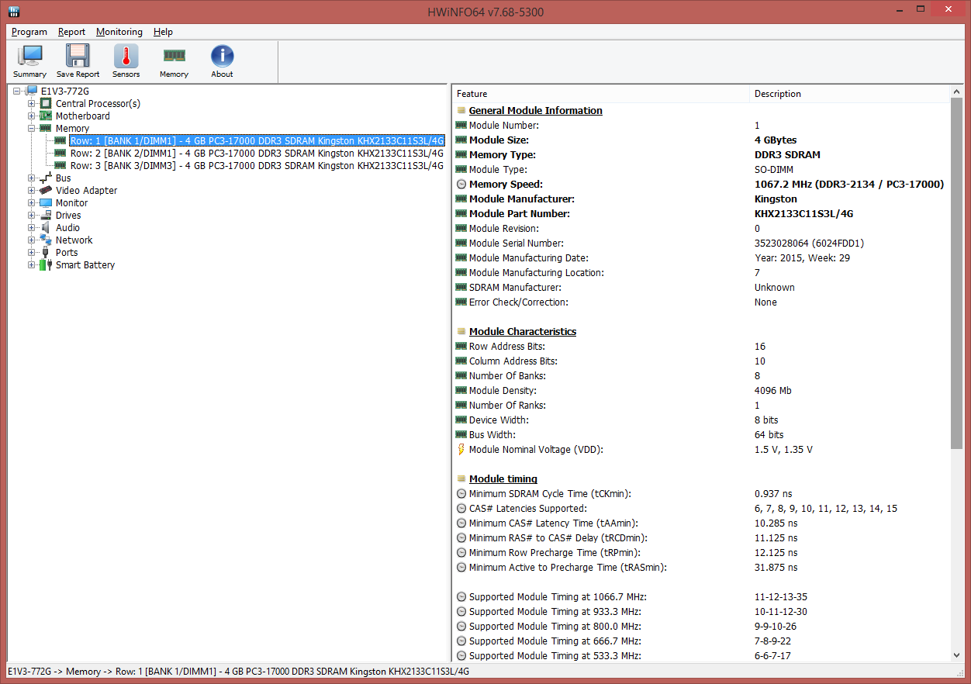The image size is (971, 684).
Task: Open the Monitoring menu
Action: 119,32
